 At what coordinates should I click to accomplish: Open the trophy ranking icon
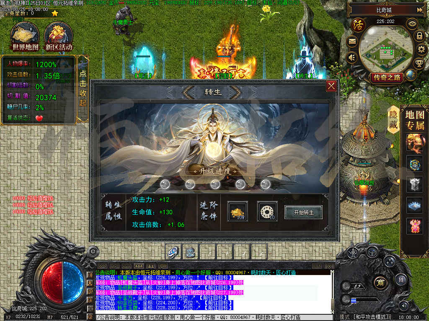pyautogui.click(x=419, y=64)
